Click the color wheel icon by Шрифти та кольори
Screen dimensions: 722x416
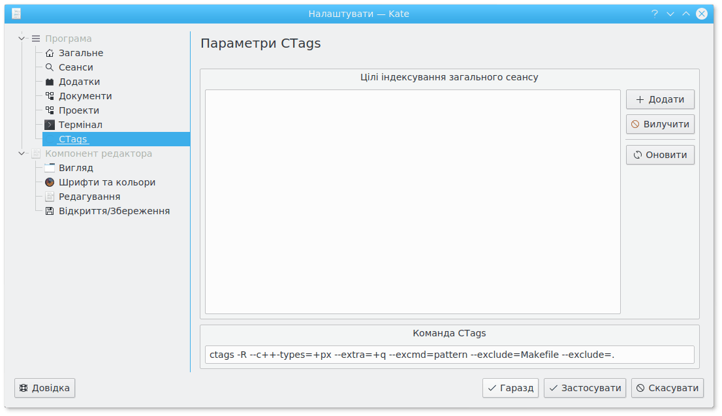50,182
